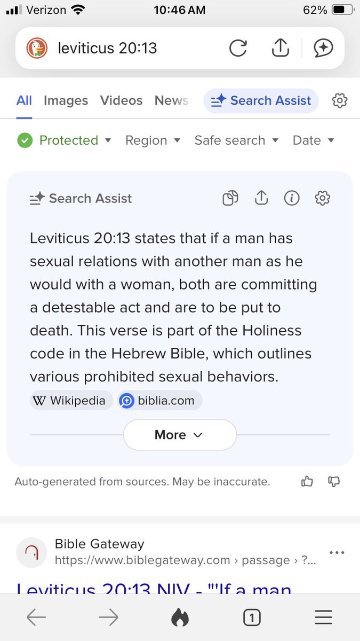This screenshot has height=641, width=360.
Task: Open the Protected dropdown
Action: tap(64, 140)
